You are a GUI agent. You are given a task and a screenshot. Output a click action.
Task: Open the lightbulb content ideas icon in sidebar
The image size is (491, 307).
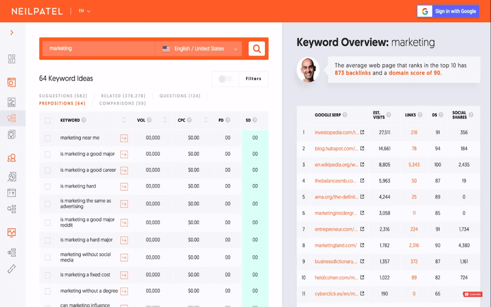pyautogui.click(x=12, y=135)
